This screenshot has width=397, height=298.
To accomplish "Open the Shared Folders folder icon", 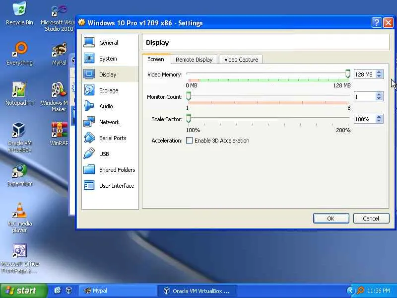I will 89,169.
